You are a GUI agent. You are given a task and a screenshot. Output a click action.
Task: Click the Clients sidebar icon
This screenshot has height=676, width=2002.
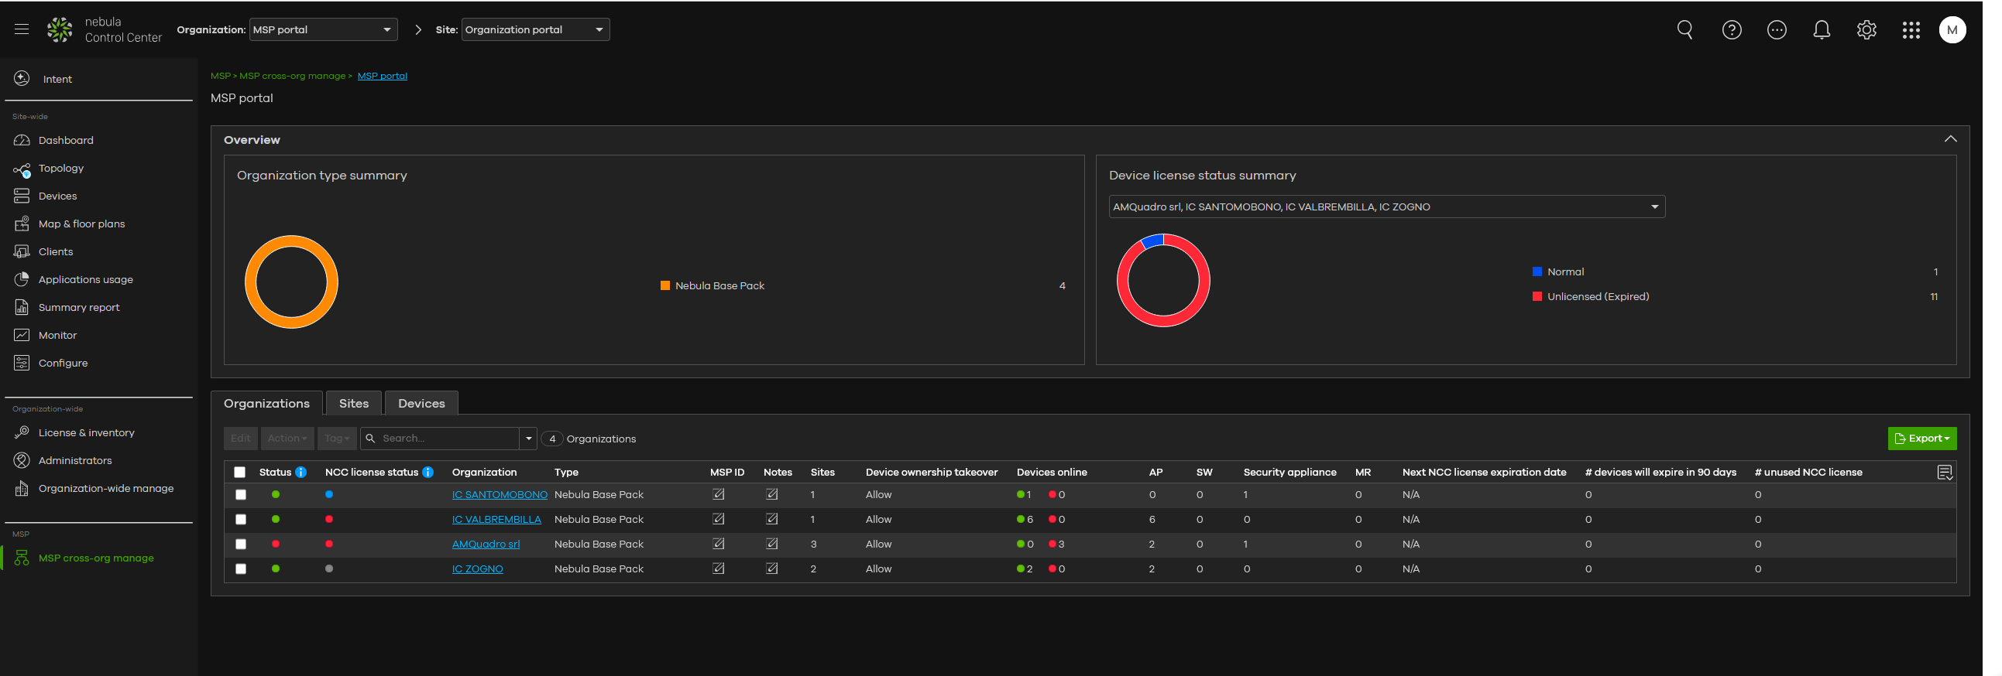click(x=22, y=251)
